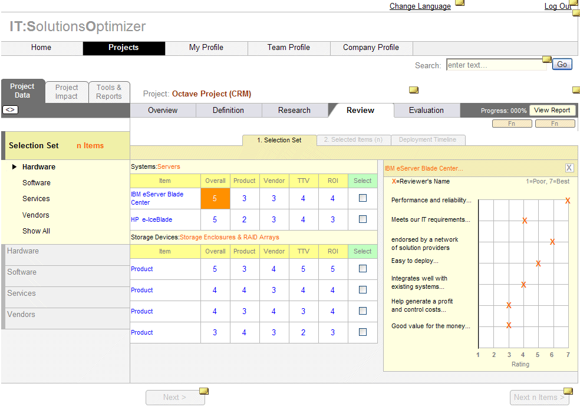The height and width of the screenshot is (407, 580).
Task: Click the ROI header in Storage Devices table
Action: click(x=333, y=251)
